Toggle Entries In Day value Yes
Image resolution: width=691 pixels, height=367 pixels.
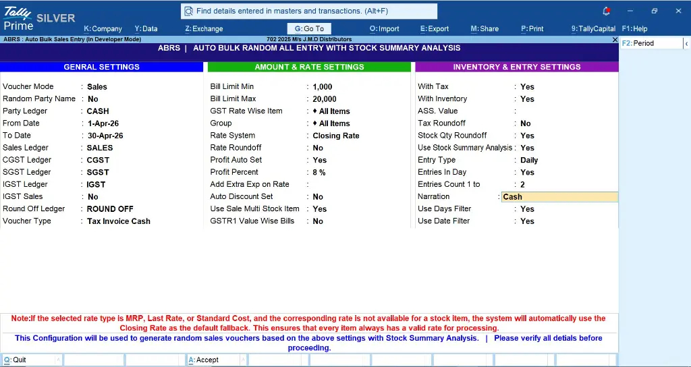pos(527,172)
